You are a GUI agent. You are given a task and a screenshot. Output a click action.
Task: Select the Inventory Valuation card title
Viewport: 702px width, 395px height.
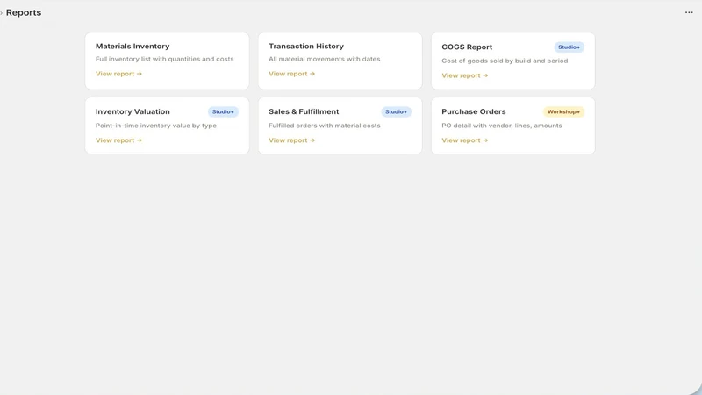tap(133, 112)
